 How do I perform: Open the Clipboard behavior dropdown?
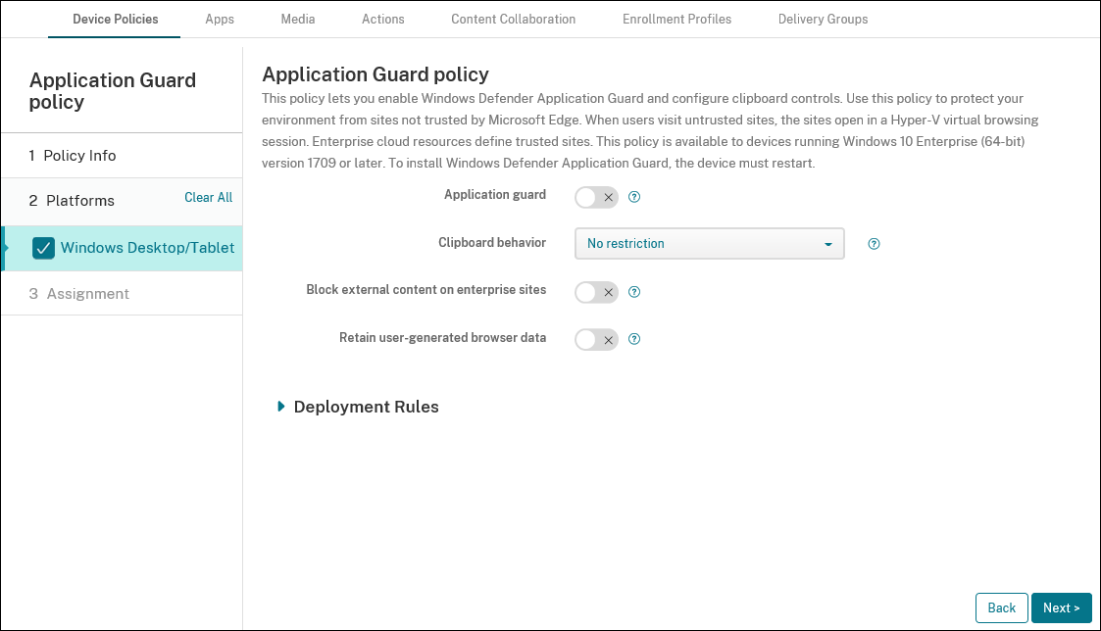point(828,243)
